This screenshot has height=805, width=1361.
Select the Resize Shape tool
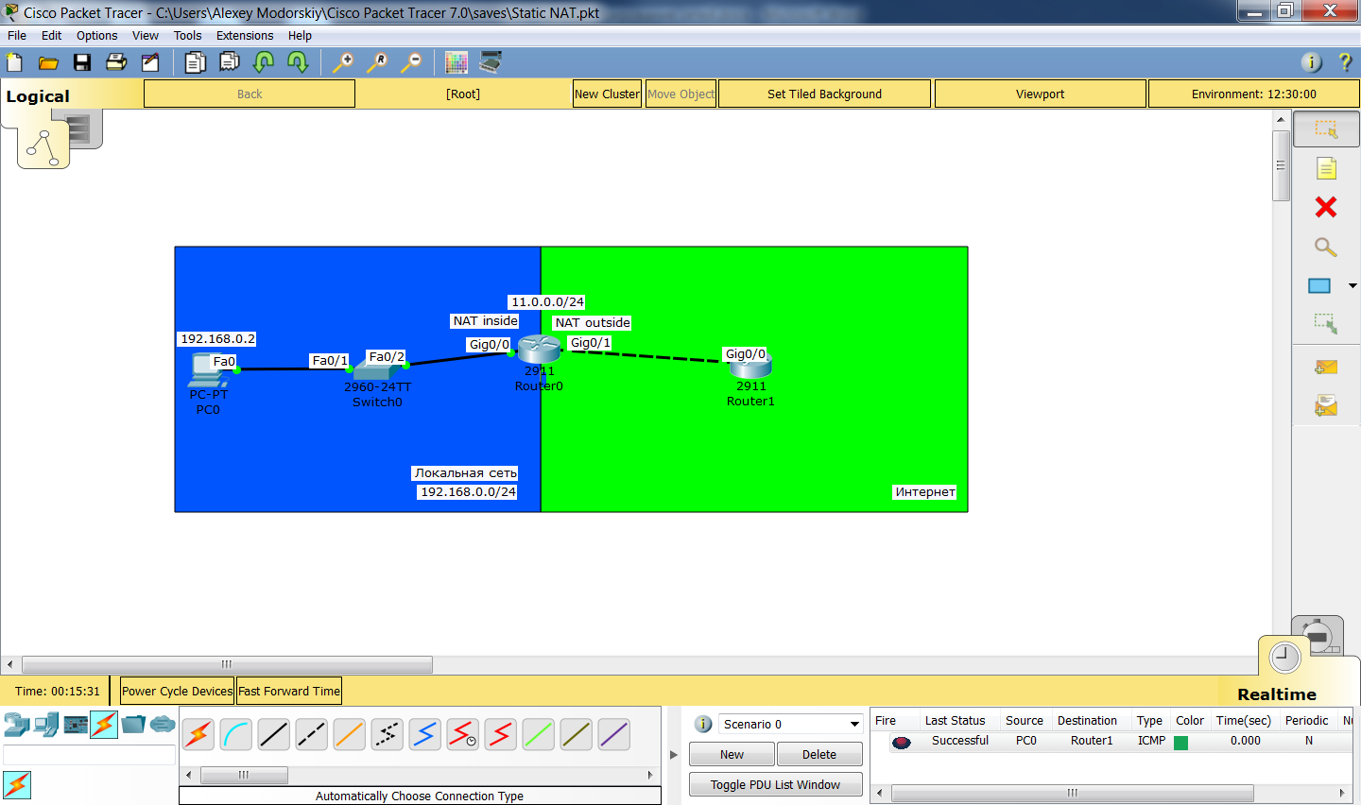pyautogui.click(x=1326, y=324)
